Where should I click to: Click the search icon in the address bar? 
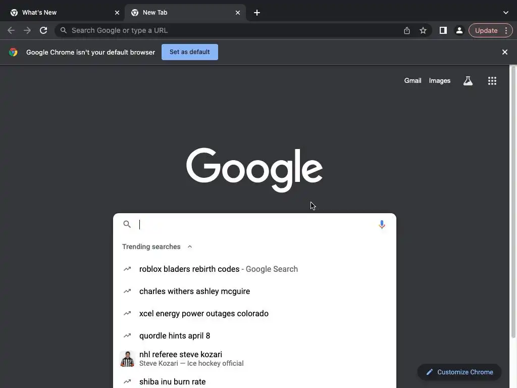(63, 30)
